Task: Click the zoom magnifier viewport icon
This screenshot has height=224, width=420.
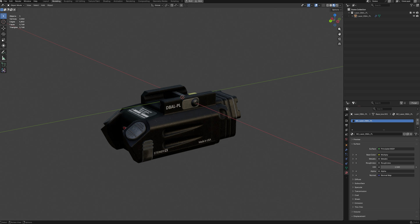Action: point(339,29)
